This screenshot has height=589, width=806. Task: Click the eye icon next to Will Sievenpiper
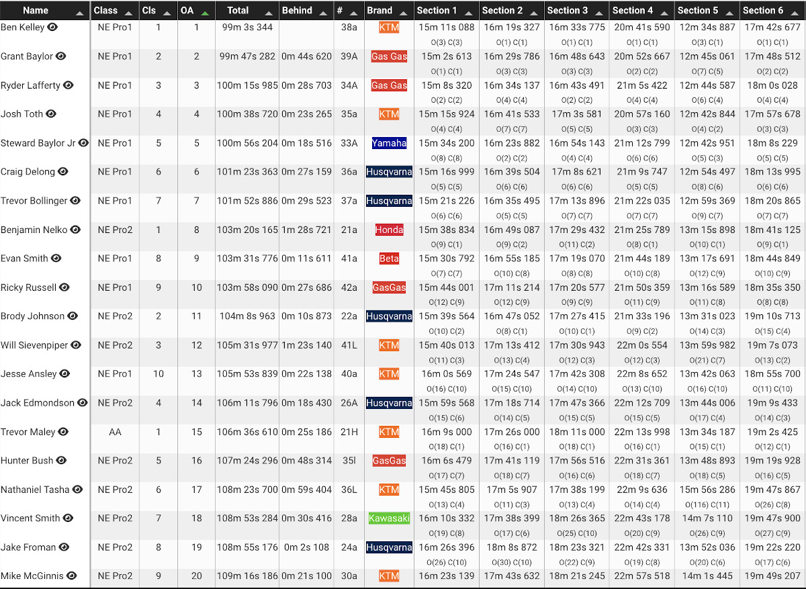[76, 345]
